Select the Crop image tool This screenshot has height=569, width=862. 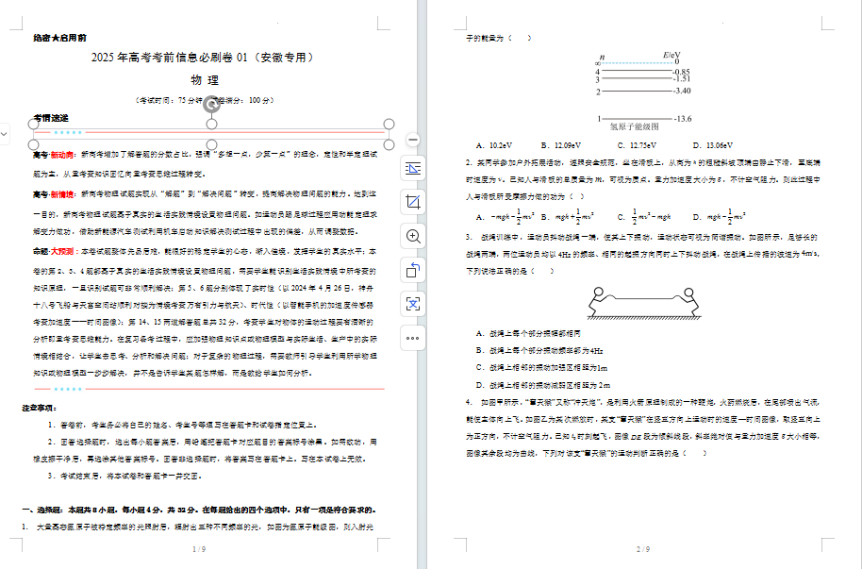coord(413,202)
